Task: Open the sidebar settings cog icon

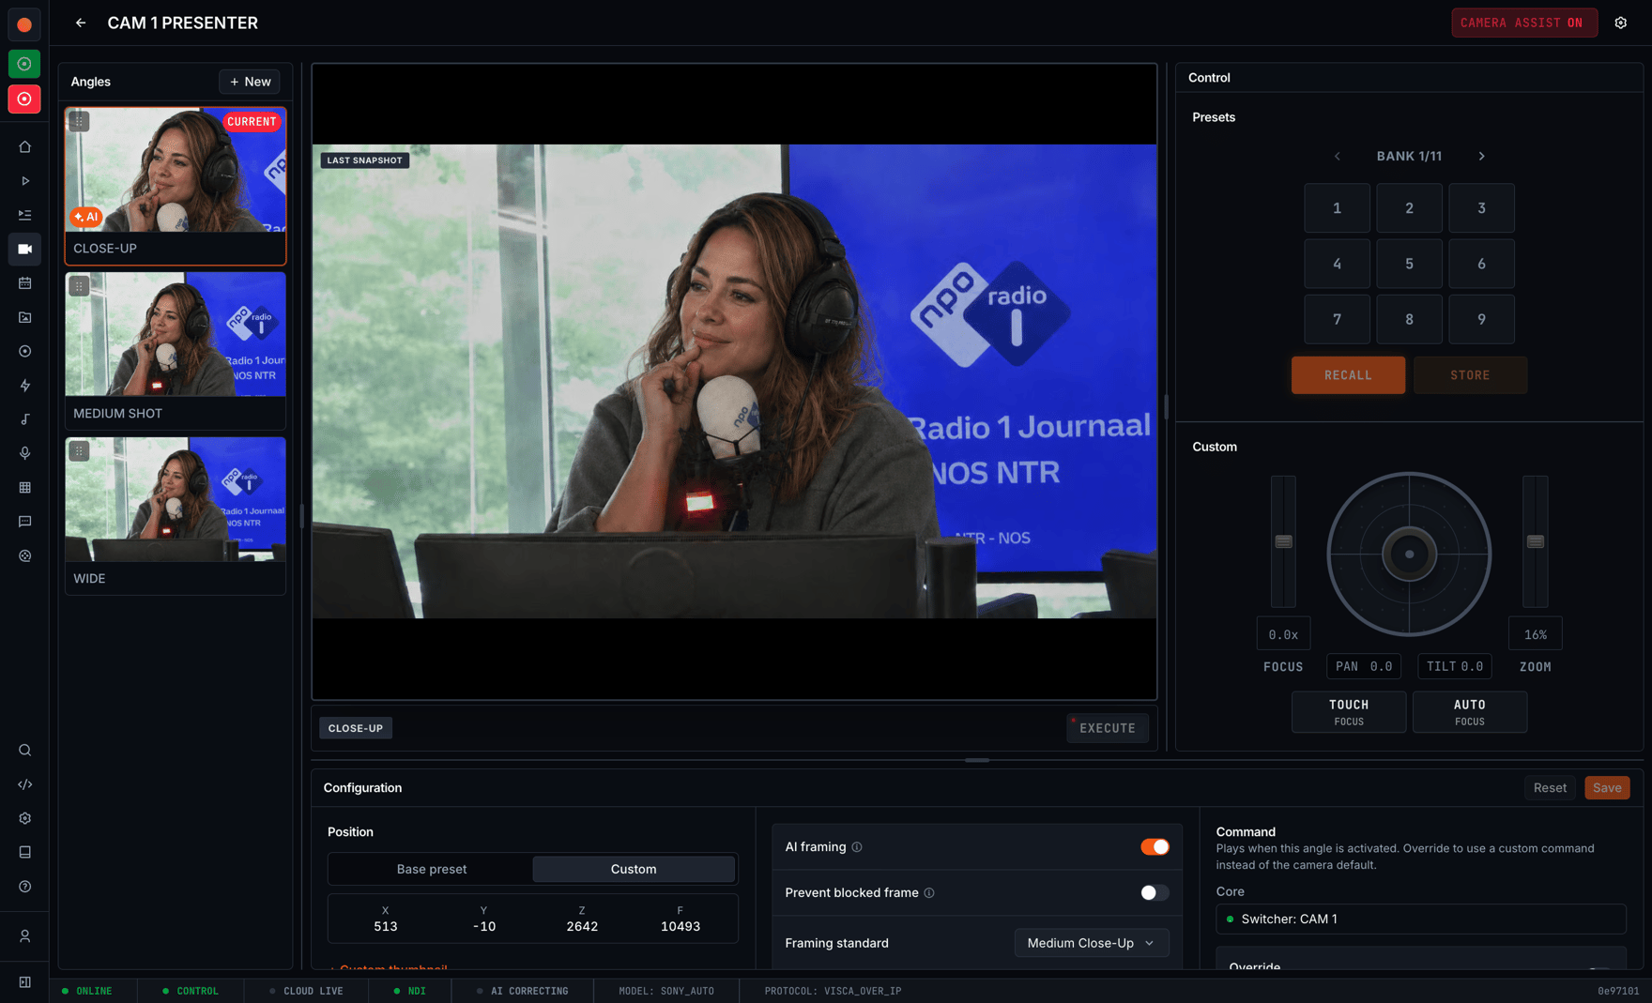Action: [25, 818]
